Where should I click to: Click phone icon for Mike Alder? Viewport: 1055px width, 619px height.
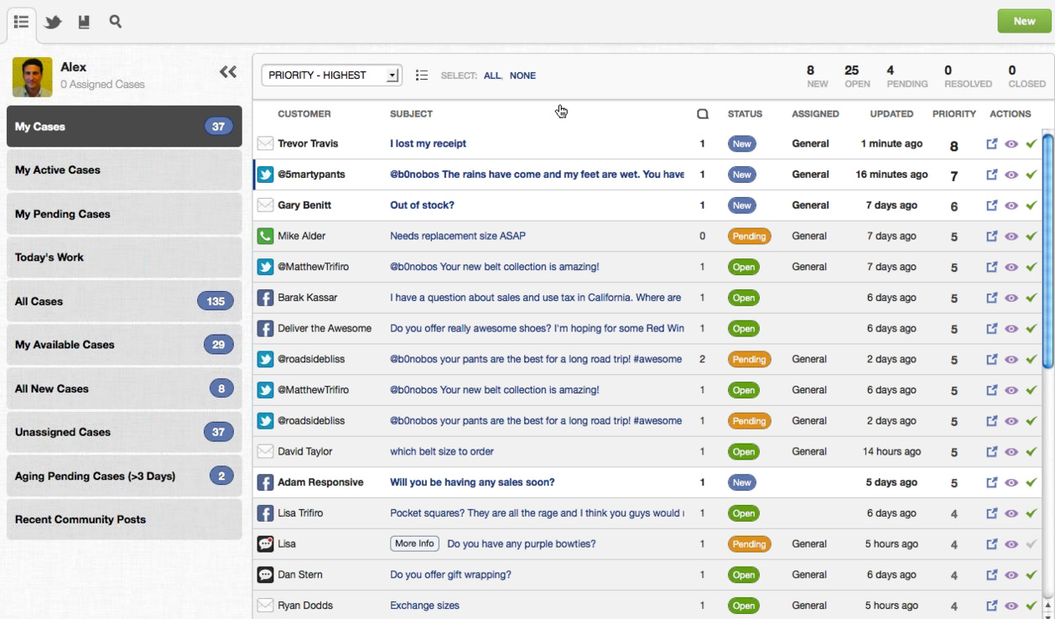(265, 236)
